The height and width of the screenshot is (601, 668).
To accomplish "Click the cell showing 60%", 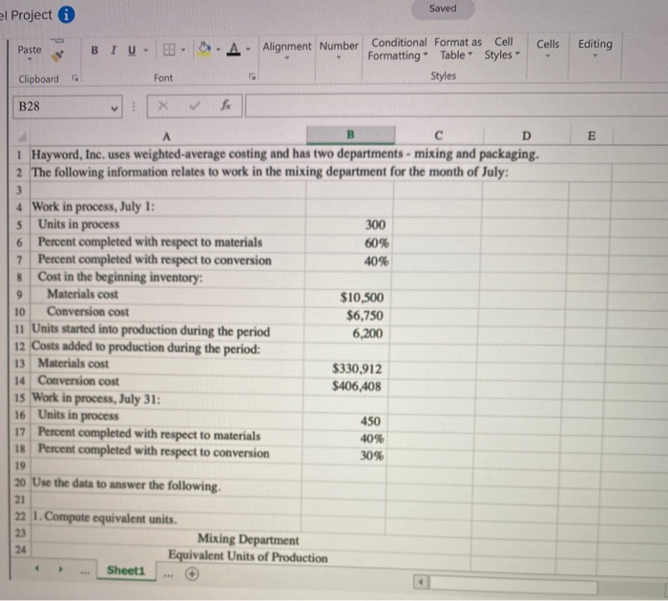I will point(349,243).
